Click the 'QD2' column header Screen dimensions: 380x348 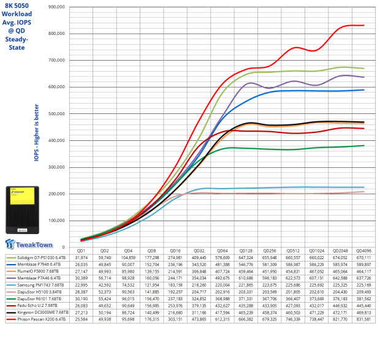pyautogui.click(x=104, y=251)
